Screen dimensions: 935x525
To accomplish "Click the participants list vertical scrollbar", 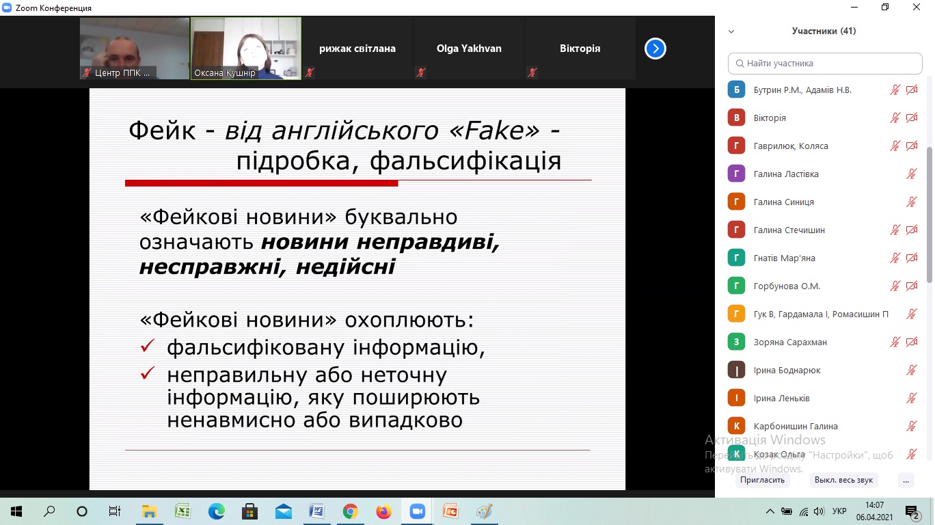I will pyautogui.click(x=929, y=215).
